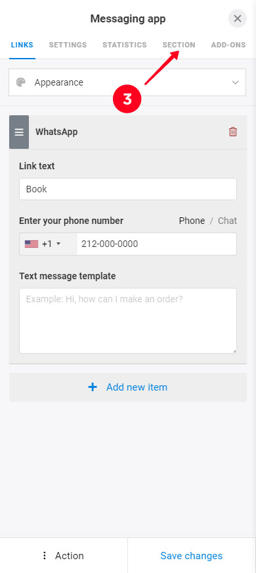Open the Action menu button
Screen dimensions: 256x573
click(64, 555)
